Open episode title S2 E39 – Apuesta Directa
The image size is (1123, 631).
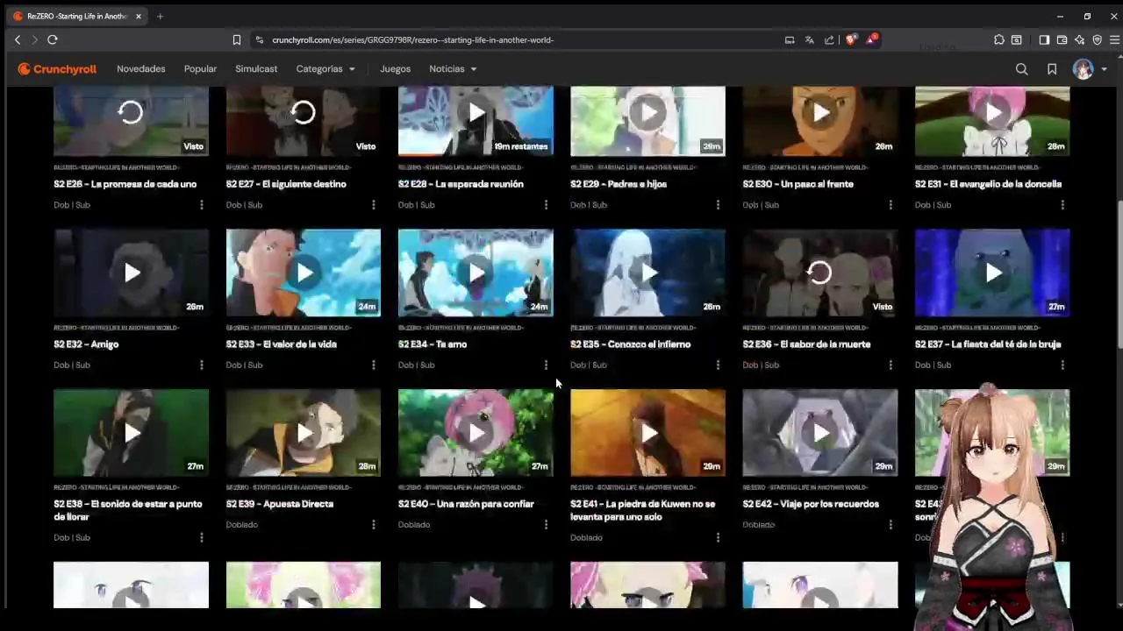pos(280,504)
